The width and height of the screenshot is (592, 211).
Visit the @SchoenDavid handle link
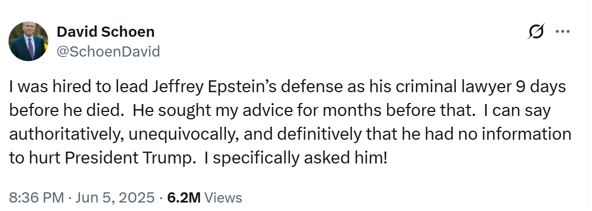click(108, 51)
